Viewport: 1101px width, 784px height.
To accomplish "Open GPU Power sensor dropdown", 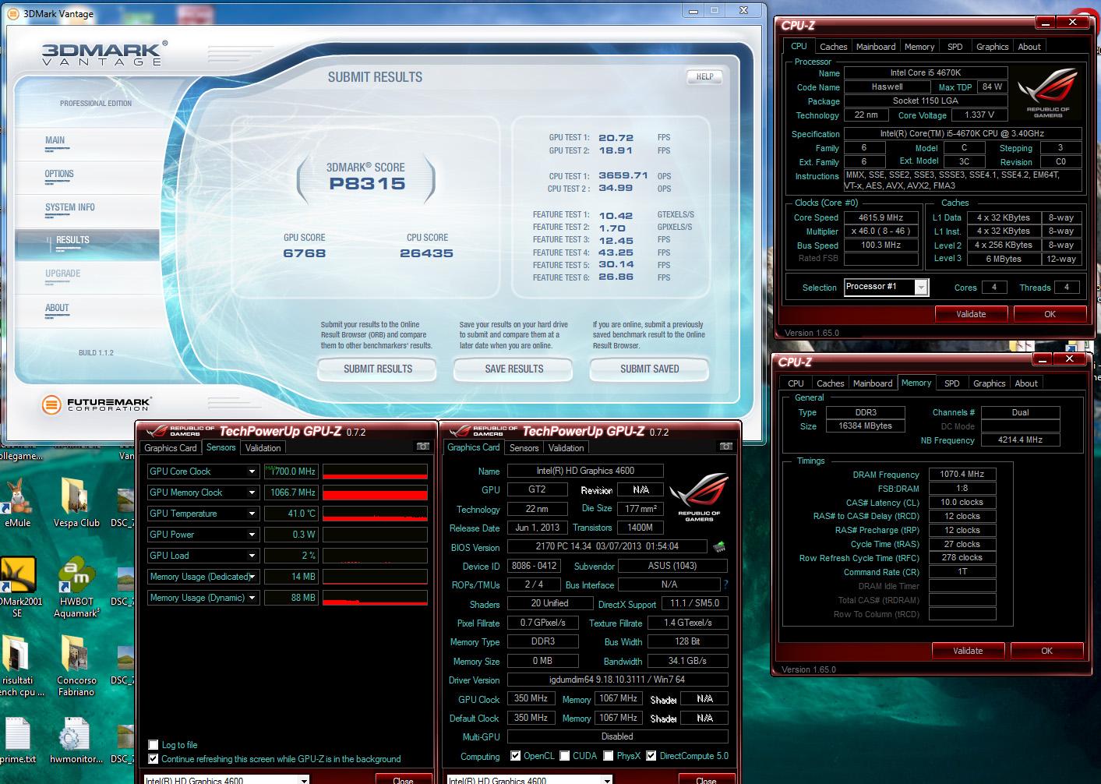I will (252, 535).
